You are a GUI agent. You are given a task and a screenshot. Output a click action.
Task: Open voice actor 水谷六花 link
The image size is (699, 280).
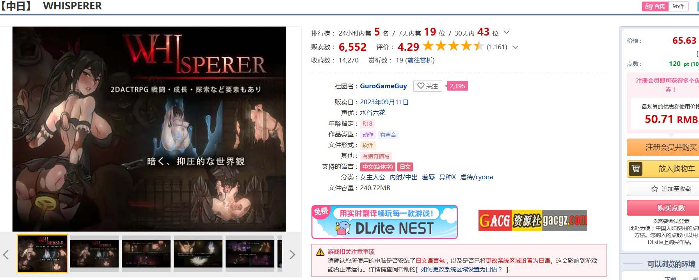click(x=373, y=112)
